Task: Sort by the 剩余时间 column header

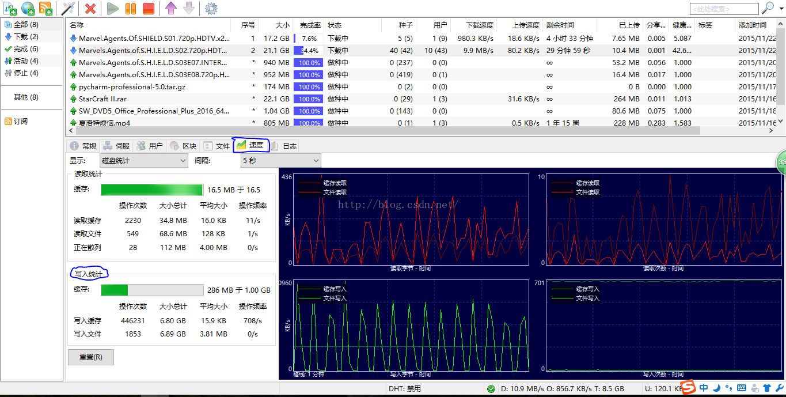Action: (569, 25)
